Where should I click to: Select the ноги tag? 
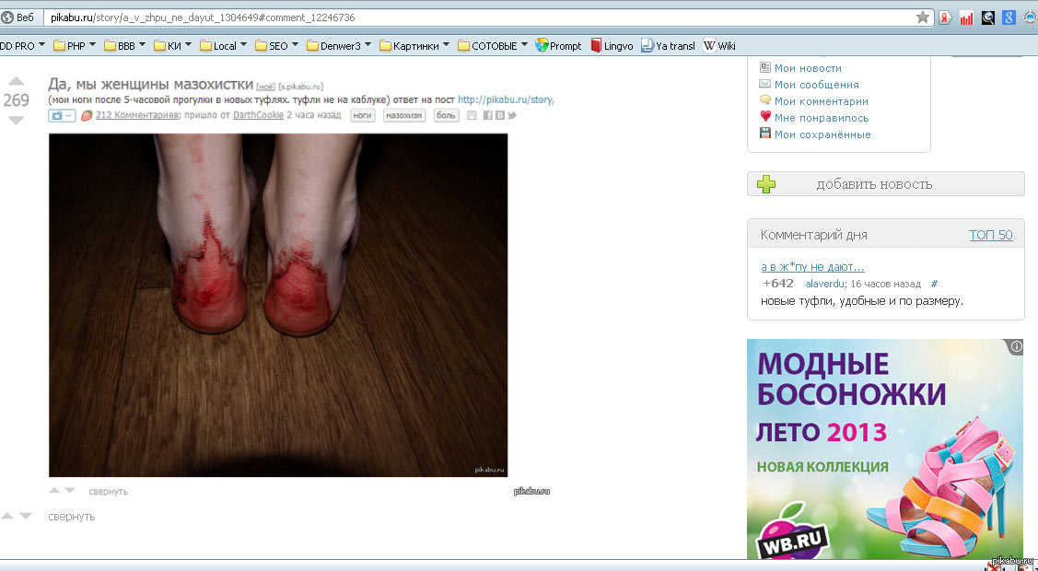click(363, 115)
